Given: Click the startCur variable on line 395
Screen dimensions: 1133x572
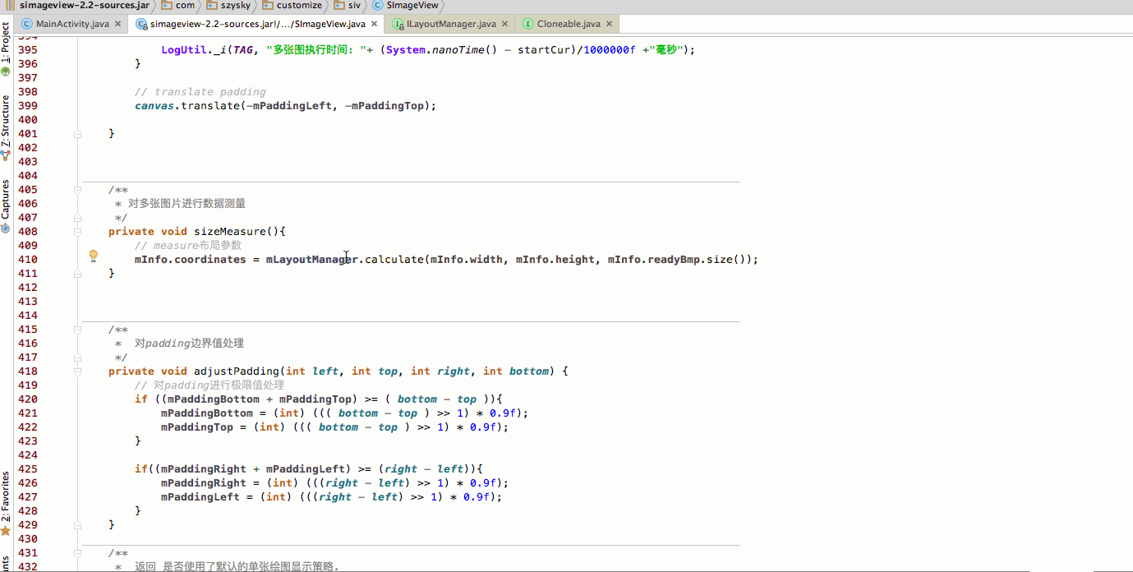Looking at the screenshot, I should (544, 50).
